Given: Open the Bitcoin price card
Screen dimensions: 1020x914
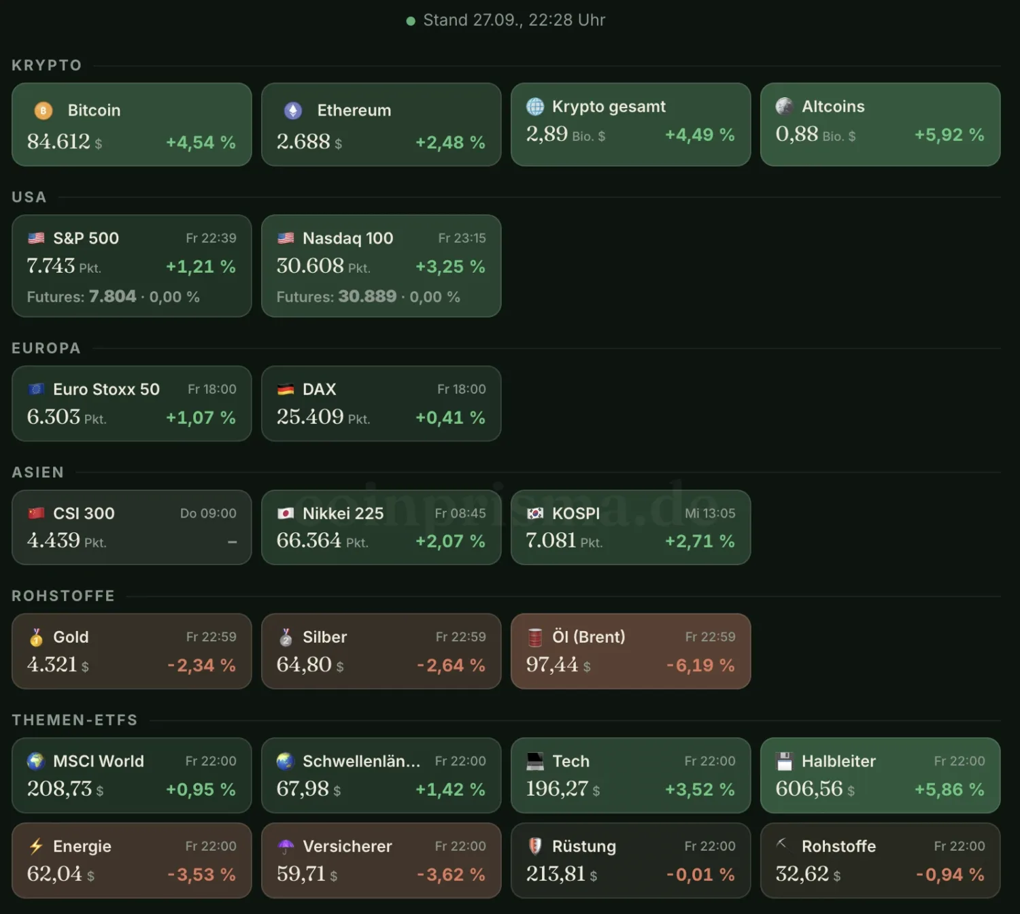Looking at the screenshot, I should pyautogui.click(x=132, y=124).
